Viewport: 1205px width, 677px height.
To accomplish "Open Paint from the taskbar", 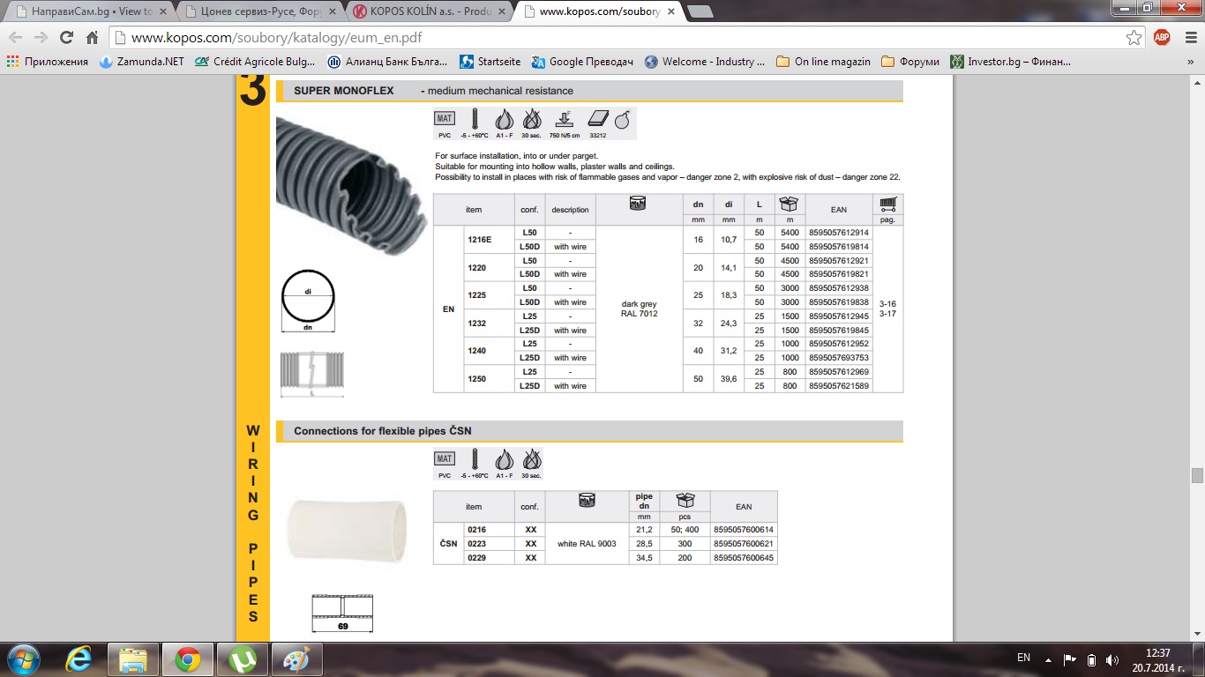I will coord(296,658).
